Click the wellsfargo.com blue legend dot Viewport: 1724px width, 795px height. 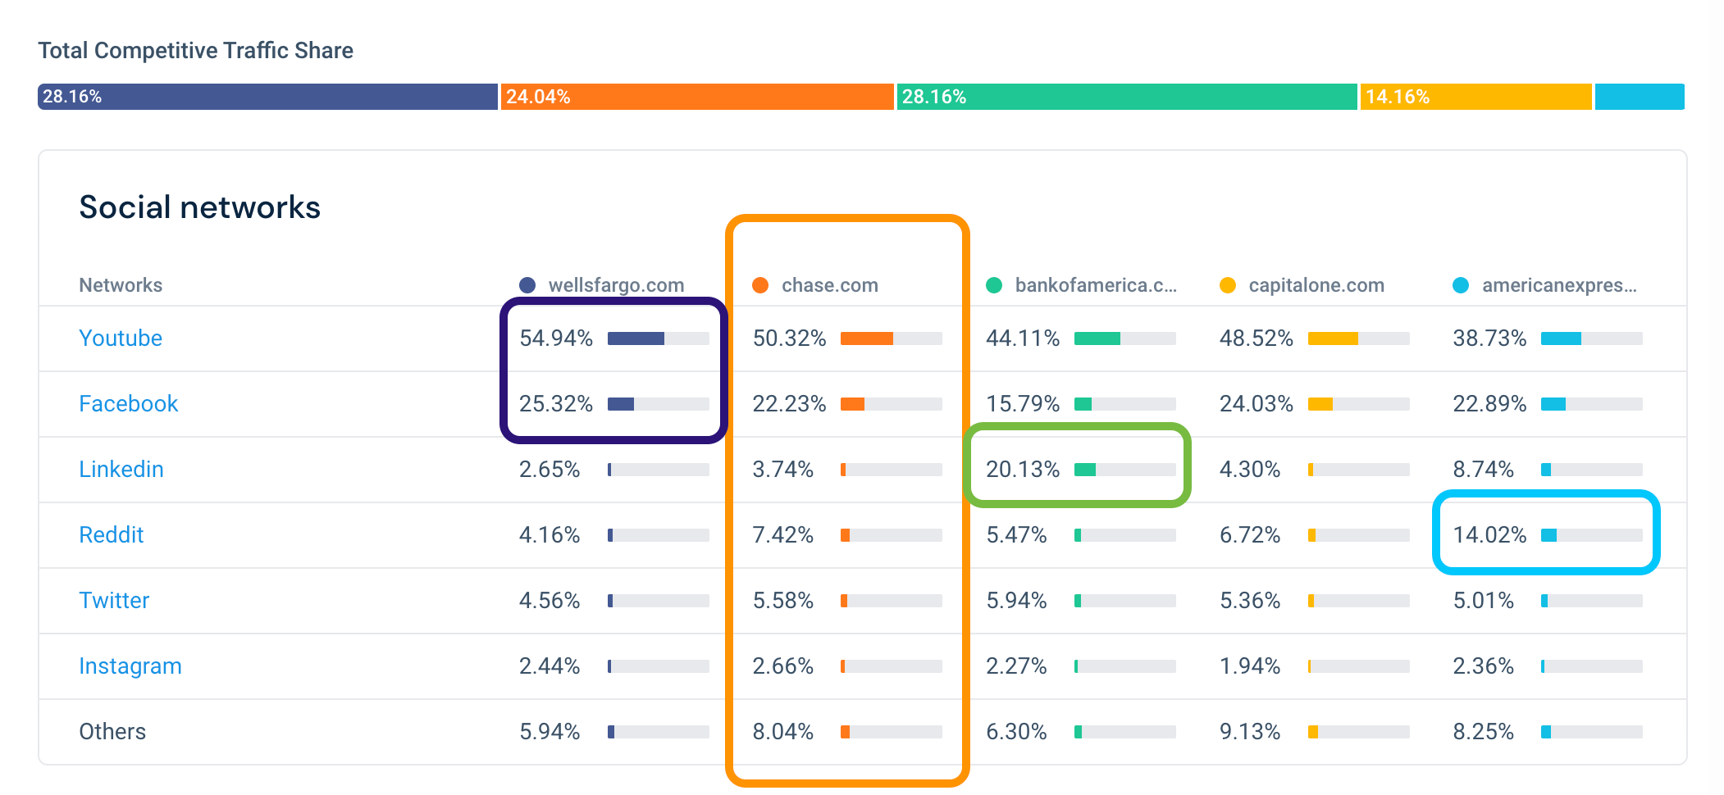pos(527,285)
